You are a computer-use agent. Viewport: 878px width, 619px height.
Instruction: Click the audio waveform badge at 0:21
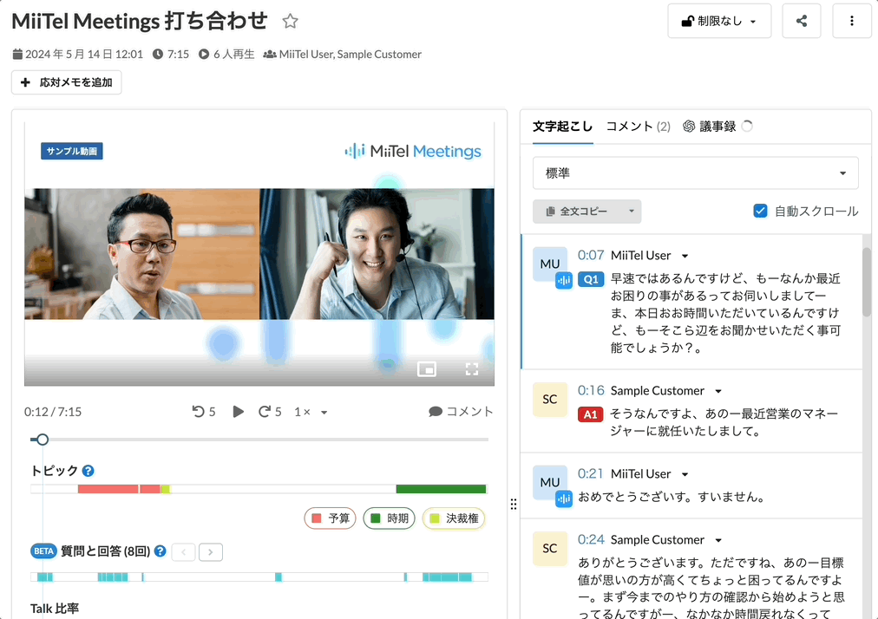[564, 498]
